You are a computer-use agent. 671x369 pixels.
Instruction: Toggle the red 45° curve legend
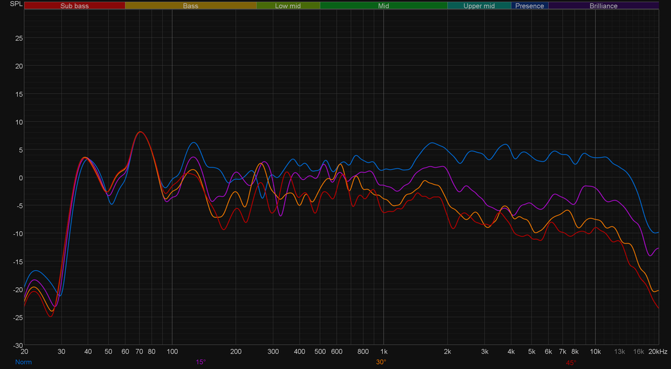(571, 363)
